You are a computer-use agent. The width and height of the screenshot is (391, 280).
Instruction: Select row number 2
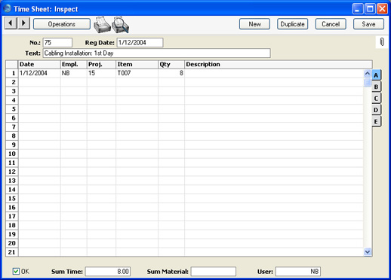[x=12, y=82]
